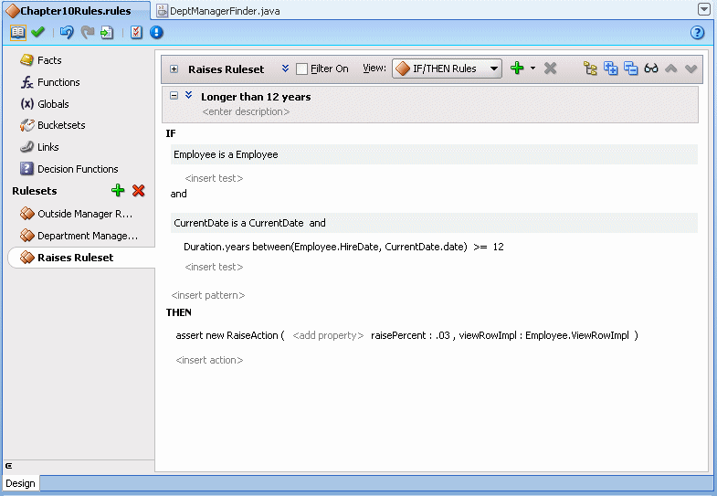Expand the Raises Ruleset plus box
The image size is (717, 496).
tap(174, 69)
